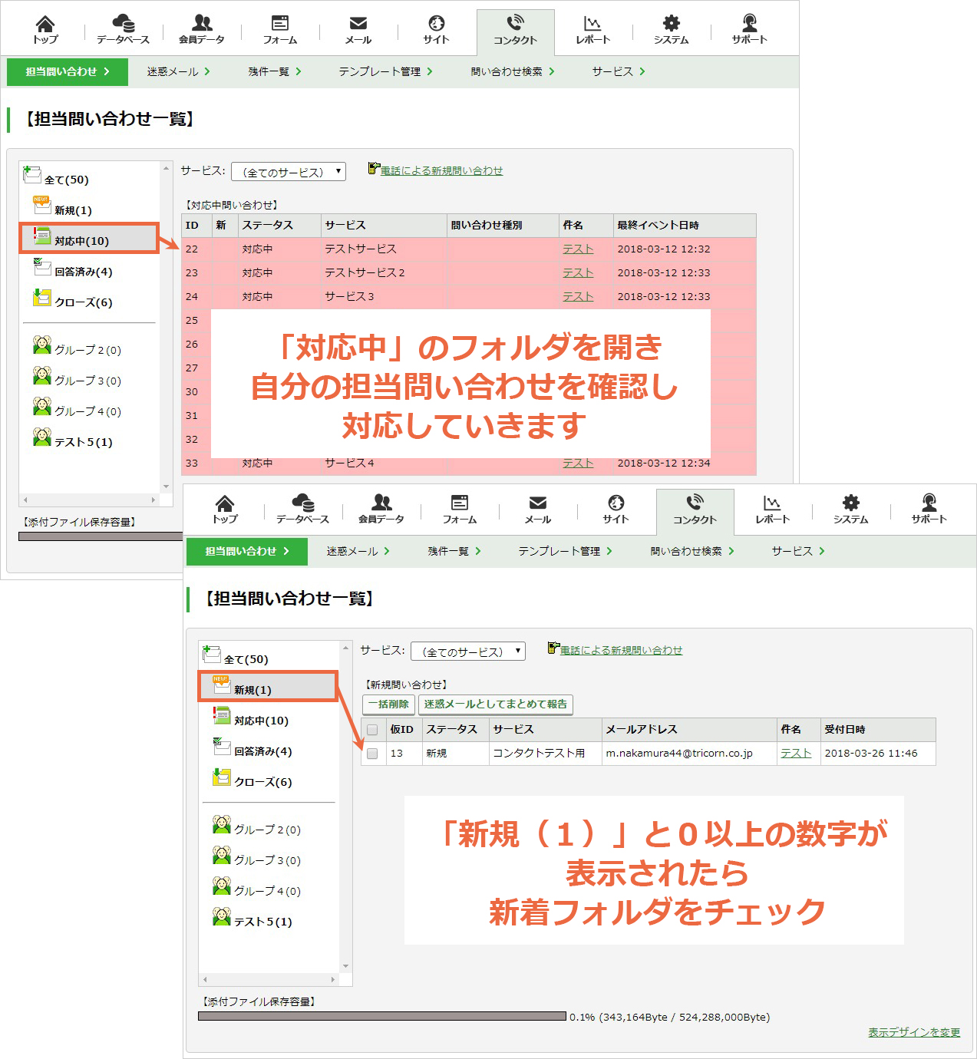Select コンタクト tab in lower window

click(695, 511)
